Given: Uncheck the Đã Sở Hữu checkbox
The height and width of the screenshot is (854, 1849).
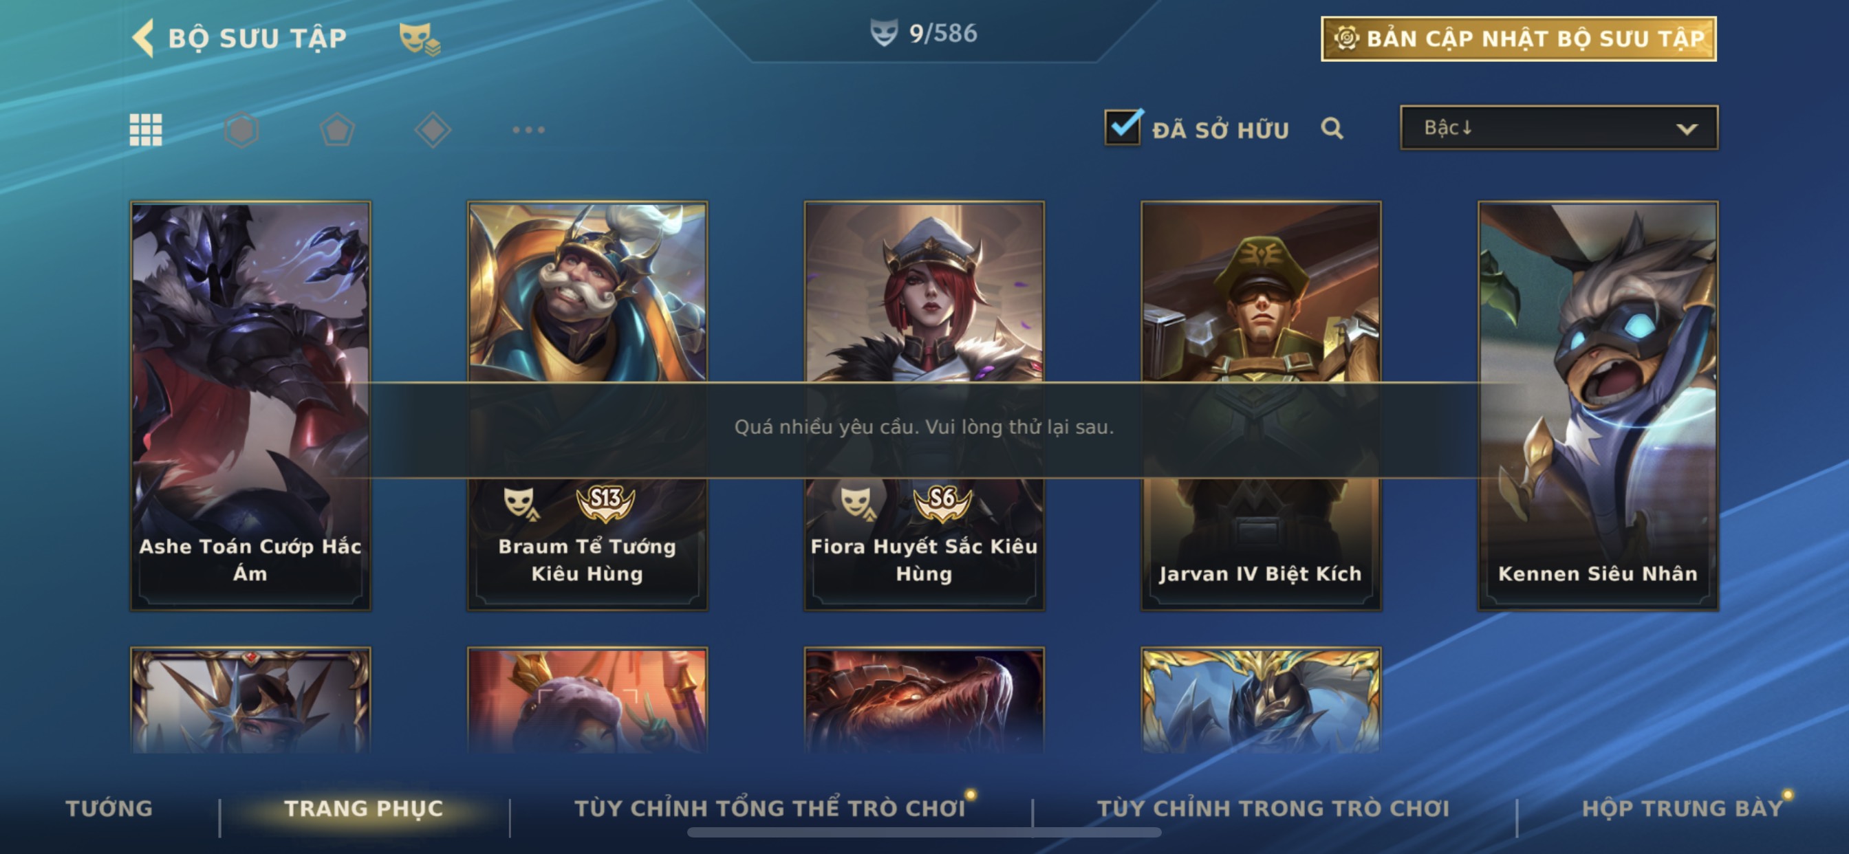Looking at the screenshot, I should [x=1123, y=127].
